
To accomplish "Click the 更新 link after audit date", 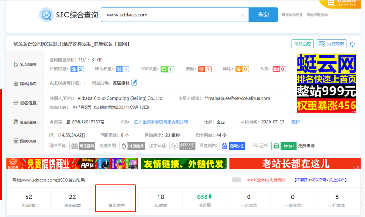I will pos(296,122).
